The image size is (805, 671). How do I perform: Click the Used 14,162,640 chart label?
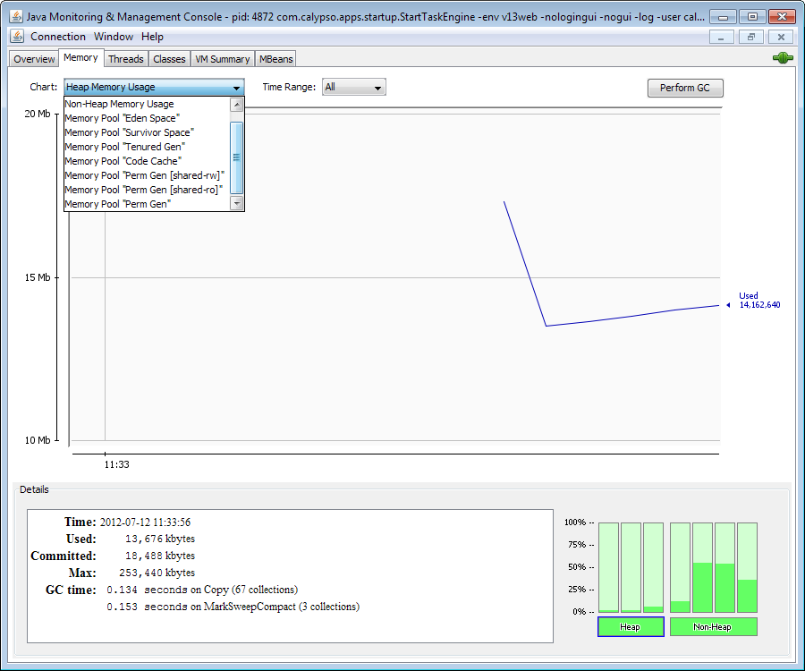coord(759,301)
